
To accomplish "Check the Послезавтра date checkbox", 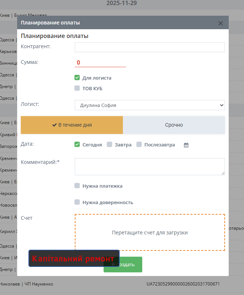I will 139,144.
